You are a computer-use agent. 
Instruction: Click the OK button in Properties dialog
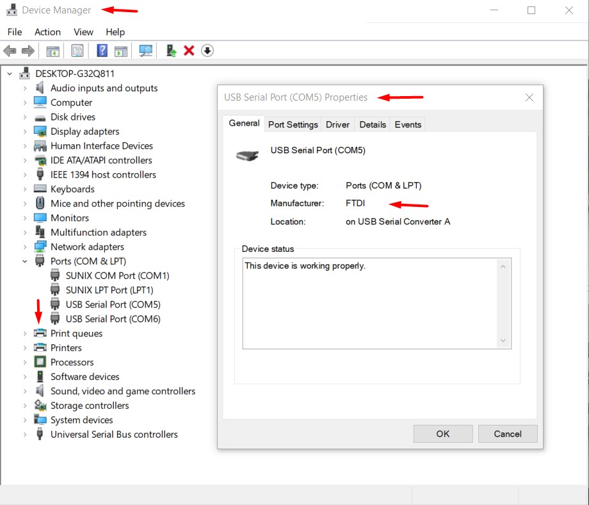tap(443, 434)
